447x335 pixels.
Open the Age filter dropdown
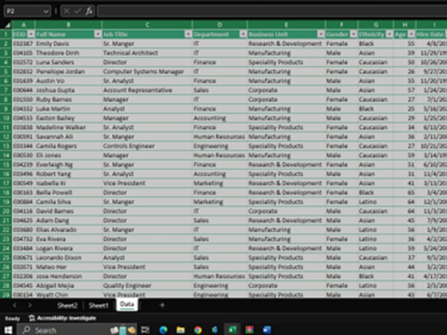click(411, 34)
